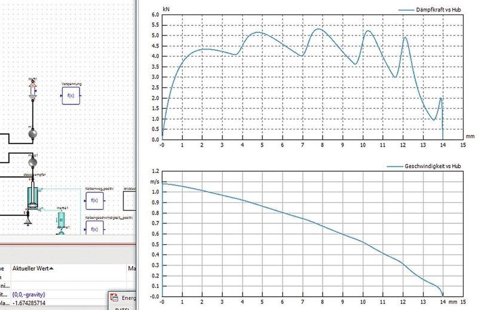Select the partially visible knickstab block
Image resolution: width=478 pixels, height=310 pixels.
(x=129, y=200)
